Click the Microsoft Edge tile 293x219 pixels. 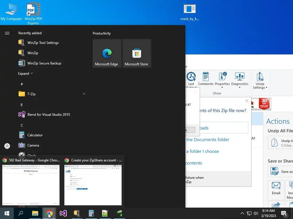point(107,53)
